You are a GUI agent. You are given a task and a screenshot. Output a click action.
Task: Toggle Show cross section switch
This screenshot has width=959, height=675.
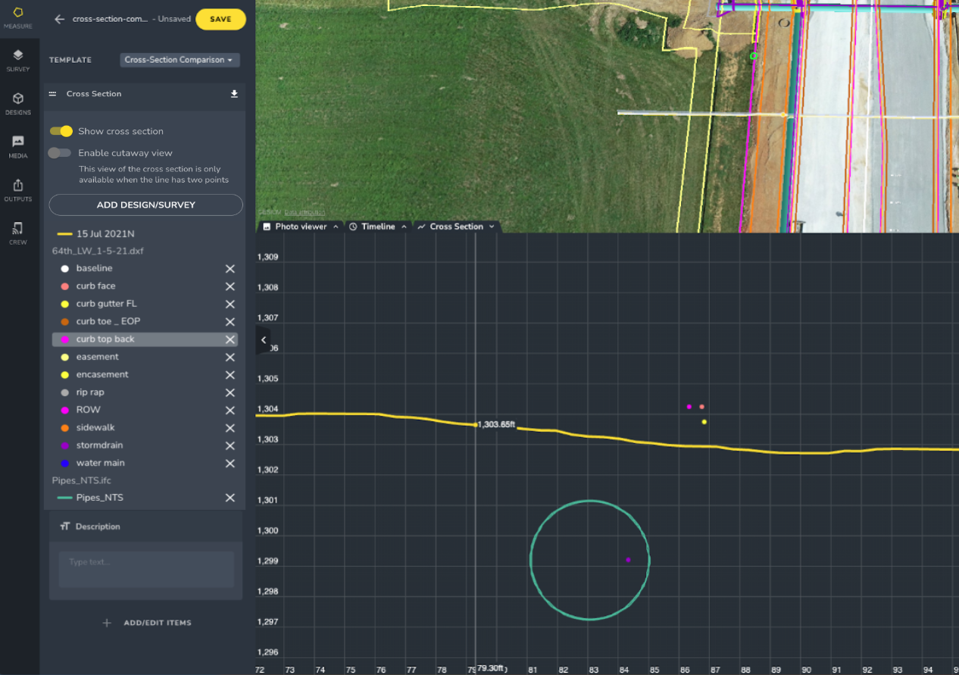61,131
